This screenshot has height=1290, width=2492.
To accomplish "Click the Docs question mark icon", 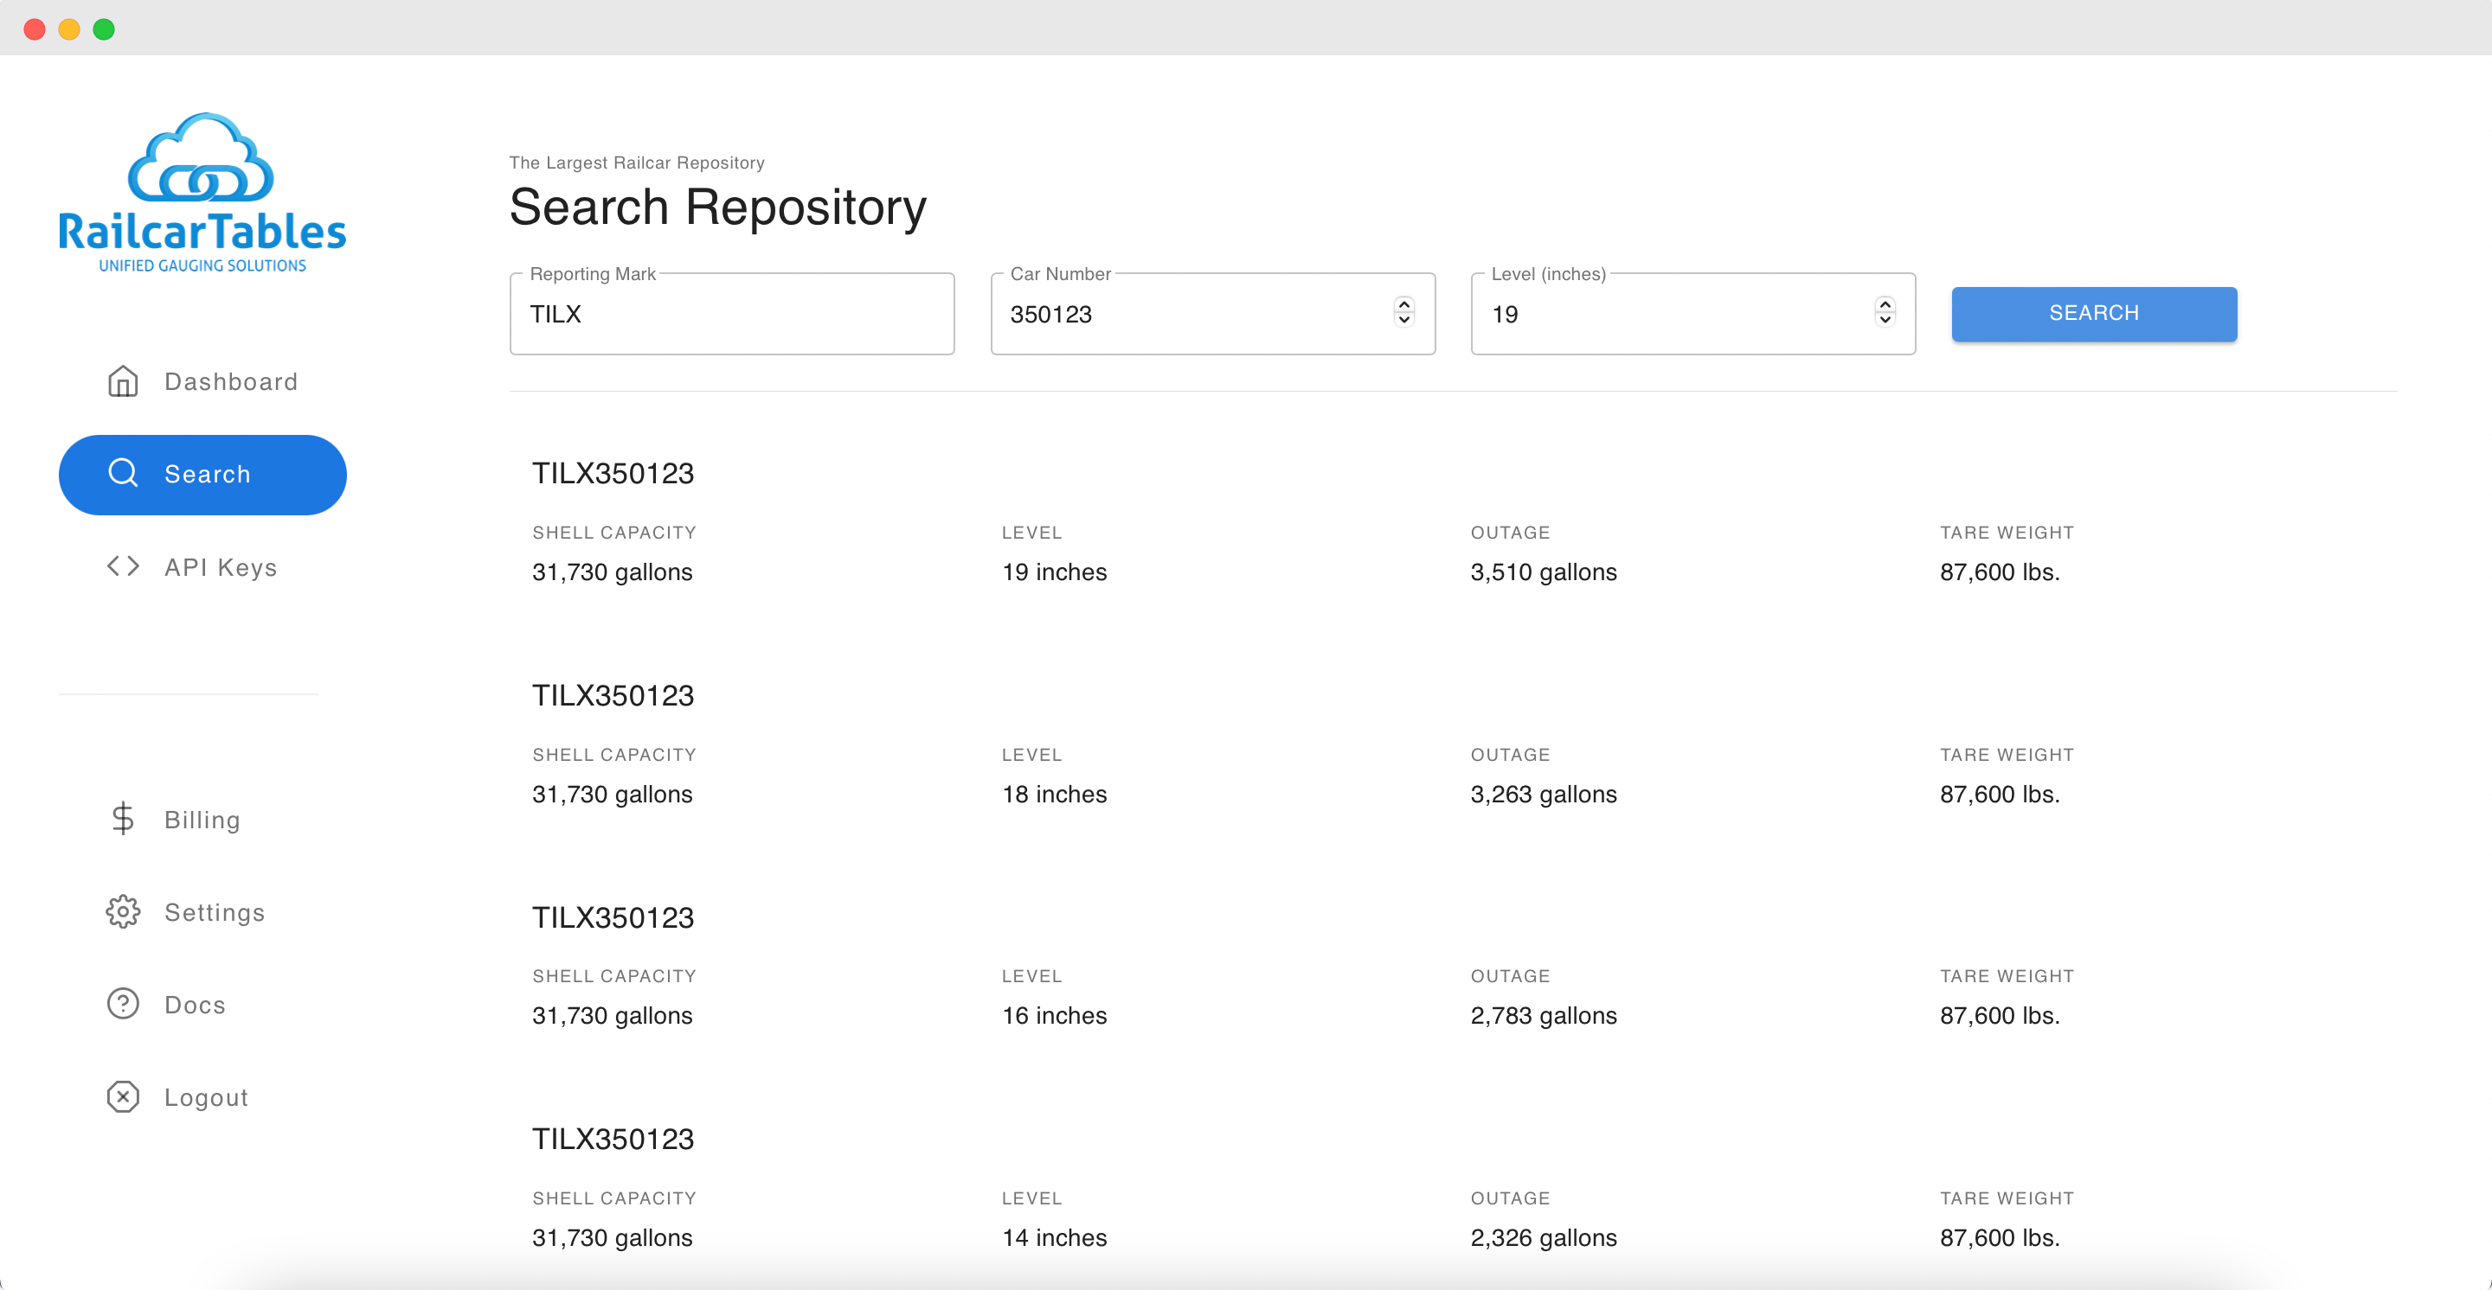I will (123, 1004).
